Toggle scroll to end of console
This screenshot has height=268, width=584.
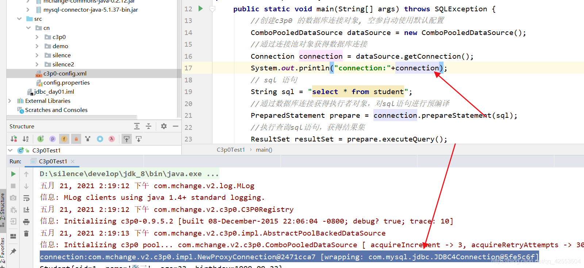(26, 210)
